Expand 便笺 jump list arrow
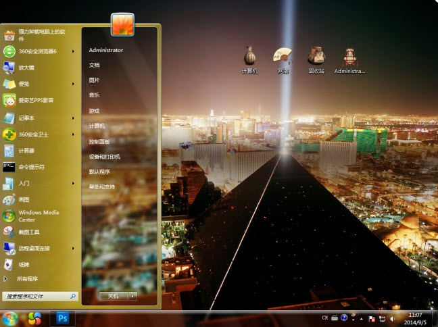The image size is (438, 327). pyautogui.click(x=73, y=84)
